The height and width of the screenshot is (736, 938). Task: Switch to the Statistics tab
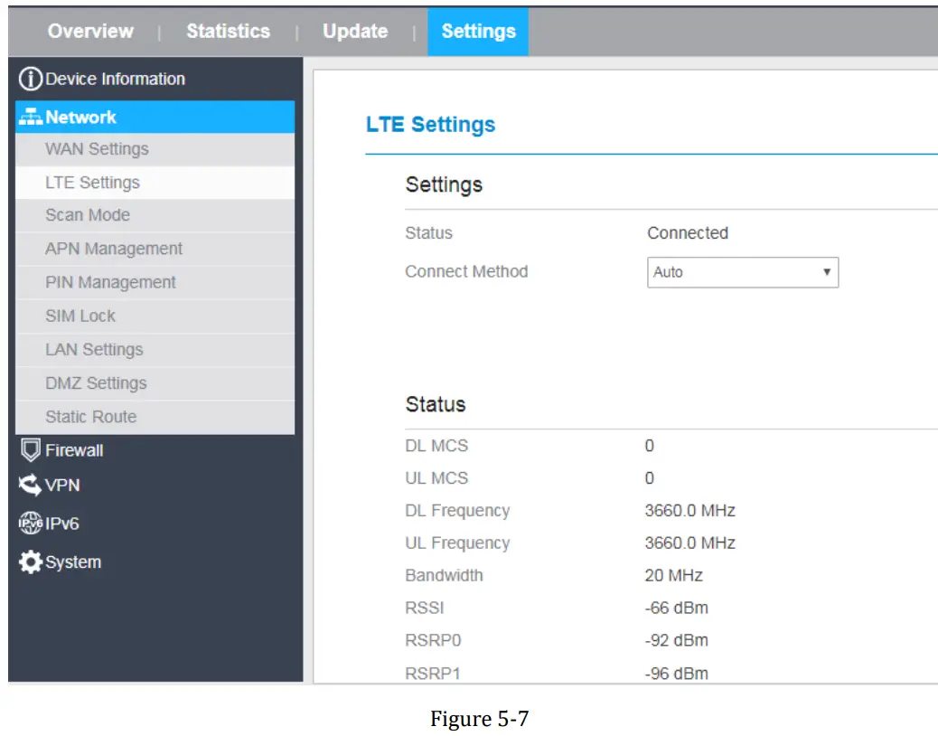click(228, 31)
